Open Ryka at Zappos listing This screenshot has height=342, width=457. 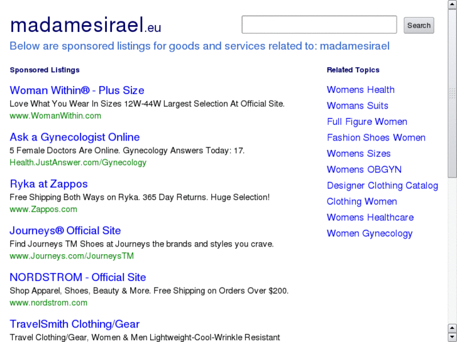coord(48,184)
